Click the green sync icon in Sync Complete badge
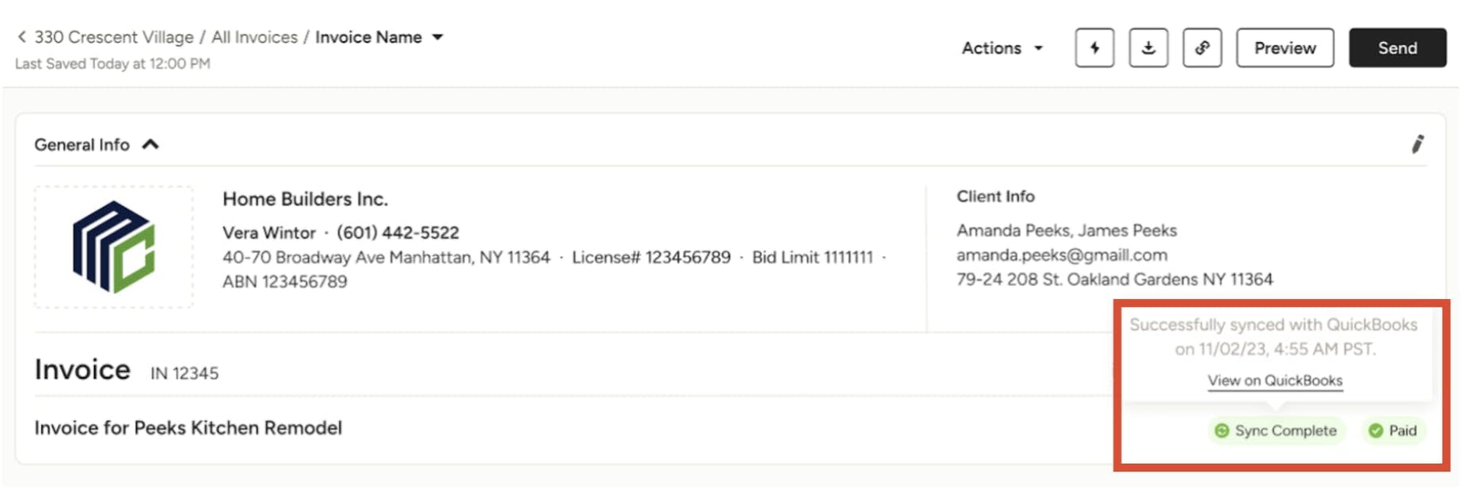The height and width of the screenshot is (493, 1467). (1221, 430)
